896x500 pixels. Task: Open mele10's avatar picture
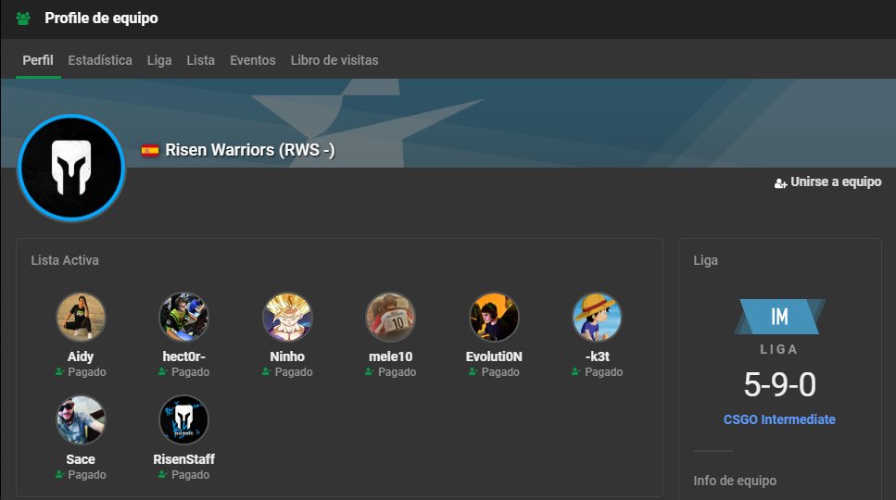pos(390,318)
